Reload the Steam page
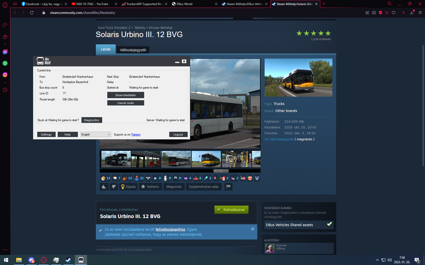 (x=32, y=13)
